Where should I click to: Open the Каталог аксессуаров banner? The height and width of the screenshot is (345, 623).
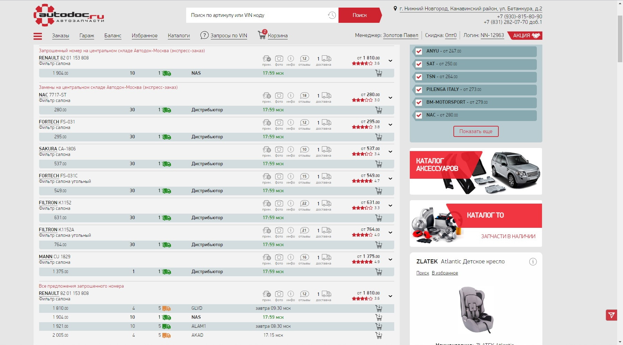(476, 171)
